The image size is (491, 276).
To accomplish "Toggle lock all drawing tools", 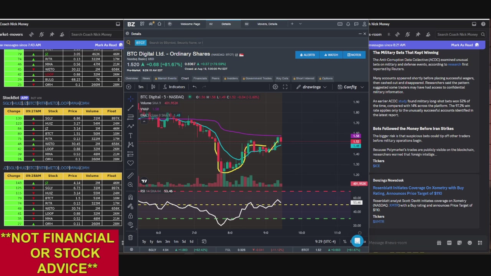I will coord(130,216).
